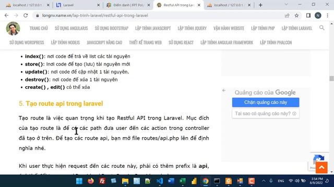Open Microsoft Word from the taskbar
Screen dimensions: 334x187
pos(171,181)
